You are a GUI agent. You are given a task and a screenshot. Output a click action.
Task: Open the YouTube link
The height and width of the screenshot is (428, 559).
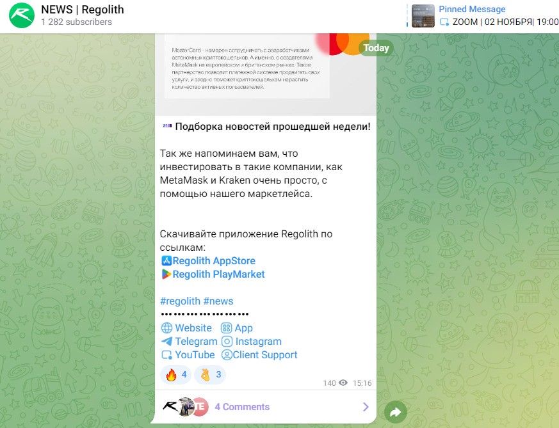click(195, 354)
